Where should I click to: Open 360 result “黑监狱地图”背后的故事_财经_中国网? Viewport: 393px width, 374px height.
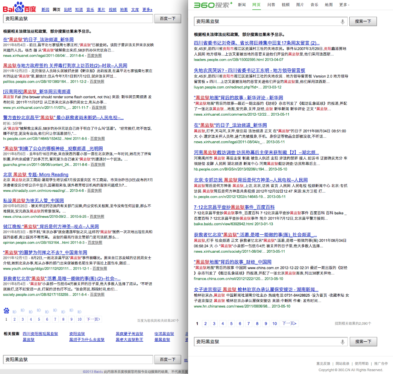232,262
